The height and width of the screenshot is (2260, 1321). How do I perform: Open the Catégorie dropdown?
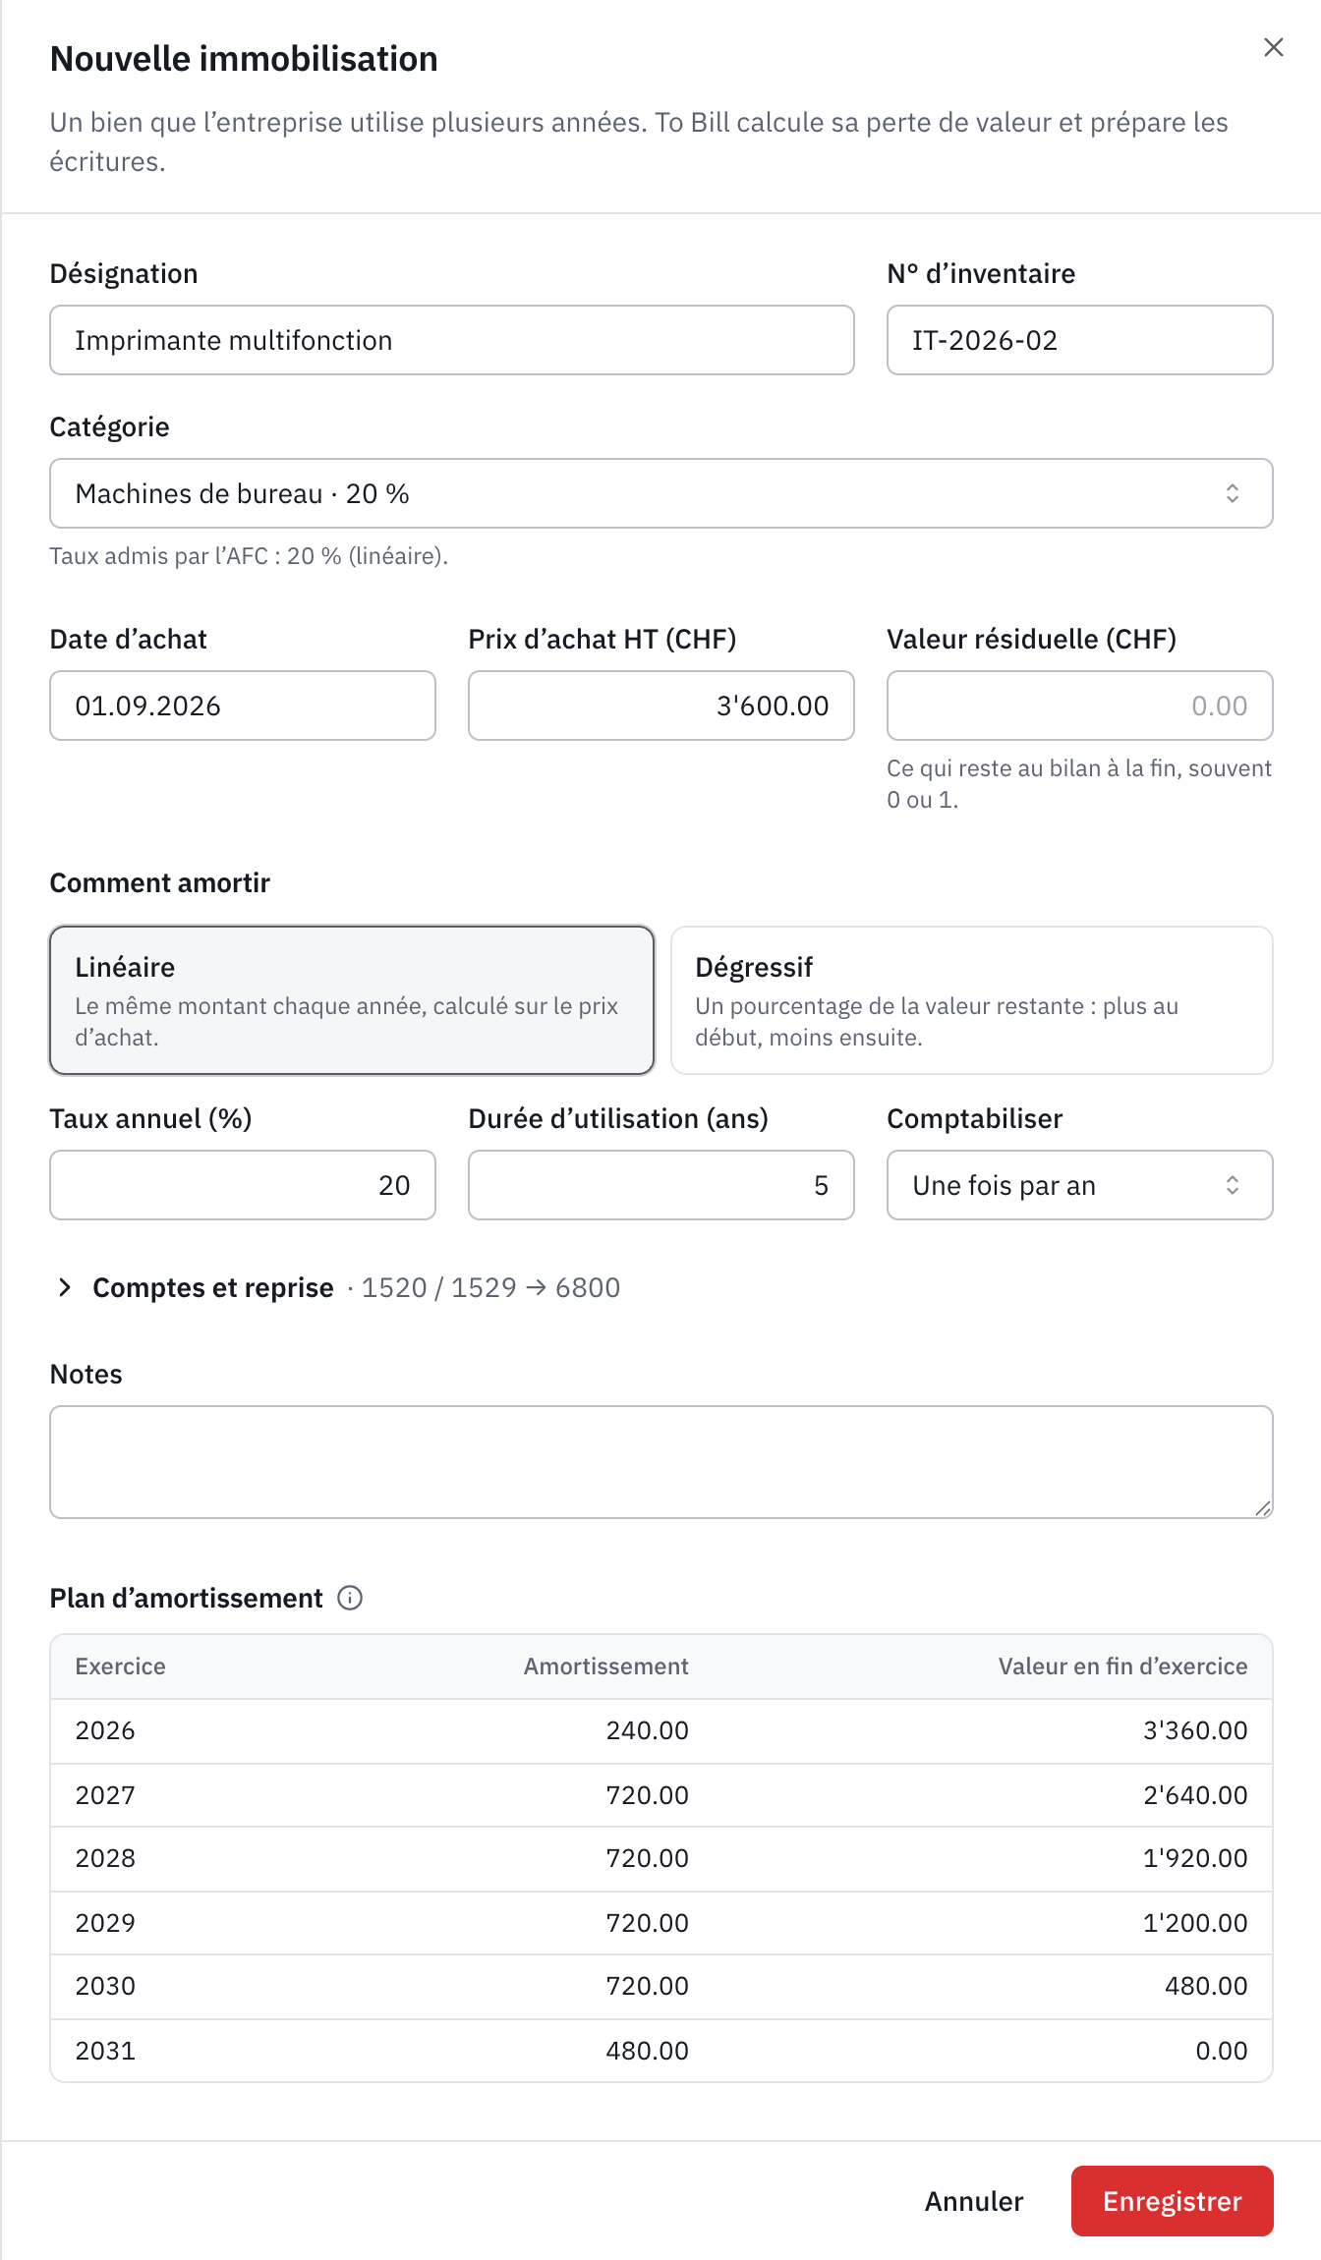coord(661,493)
